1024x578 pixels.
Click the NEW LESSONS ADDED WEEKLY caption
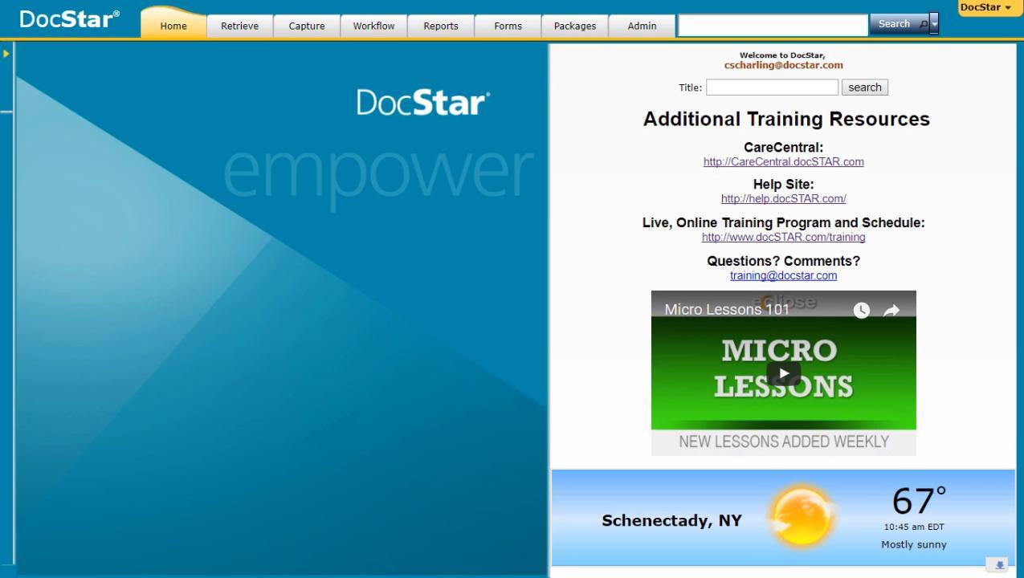coord(784,442)
